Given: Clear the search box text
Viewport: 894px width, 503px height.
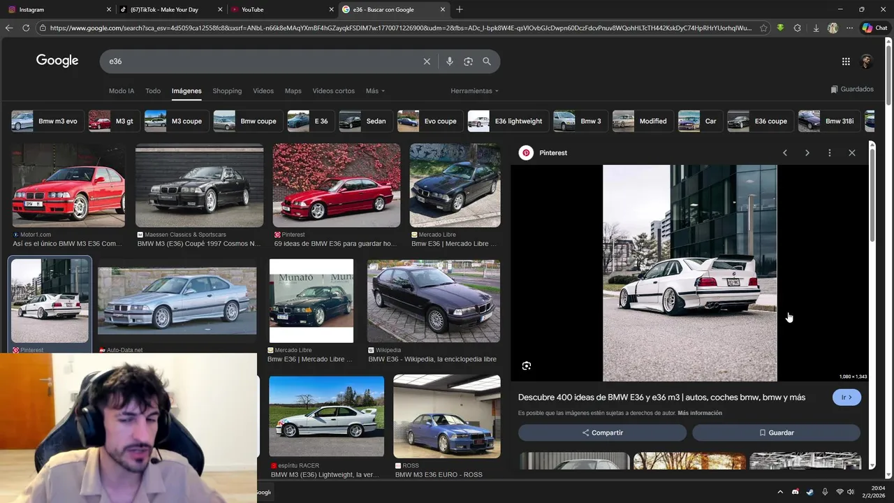Looking at the screenshot, I should (427, 61).
